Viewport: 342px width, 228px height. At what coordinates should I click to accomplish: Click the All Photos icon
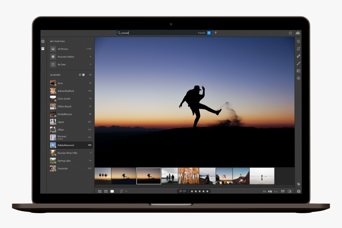[53, 49]
